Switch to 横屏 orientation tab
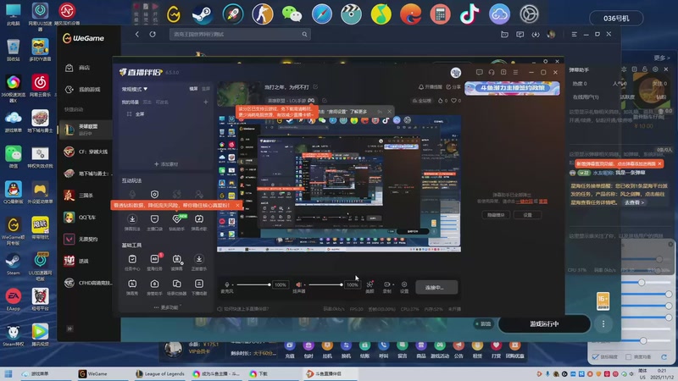 193,89
